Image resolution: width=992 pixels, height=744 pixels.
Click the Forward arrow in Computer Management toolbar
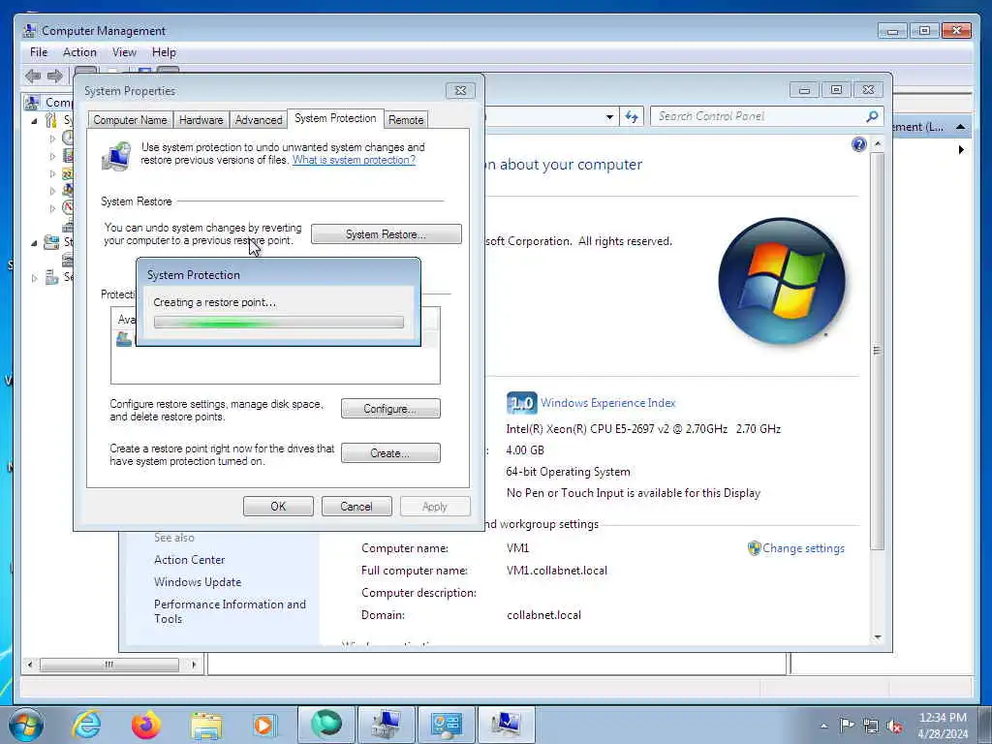coord(55,76)
